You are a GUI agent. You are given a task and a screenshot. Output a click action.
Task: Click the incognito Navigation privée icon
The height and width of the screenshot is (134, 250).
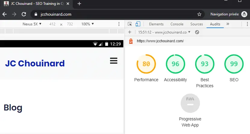tap(244, 14)
